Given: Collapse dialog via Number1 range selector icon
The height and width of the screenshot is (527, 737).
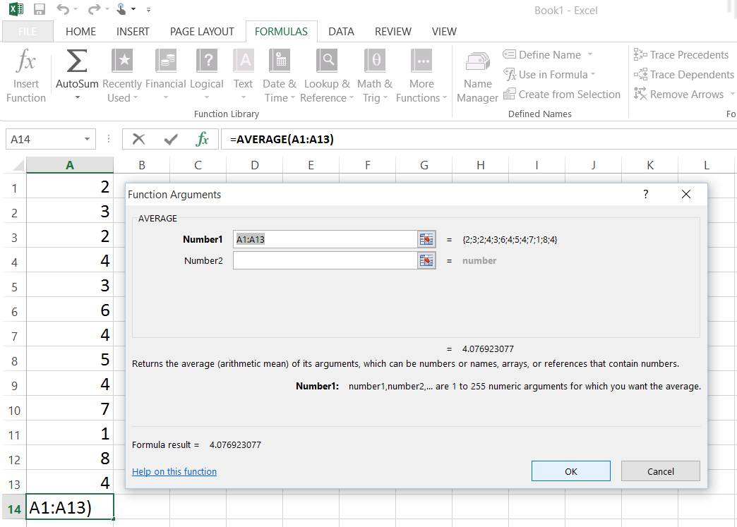Looking at the screenshot, I should [426, 240].
